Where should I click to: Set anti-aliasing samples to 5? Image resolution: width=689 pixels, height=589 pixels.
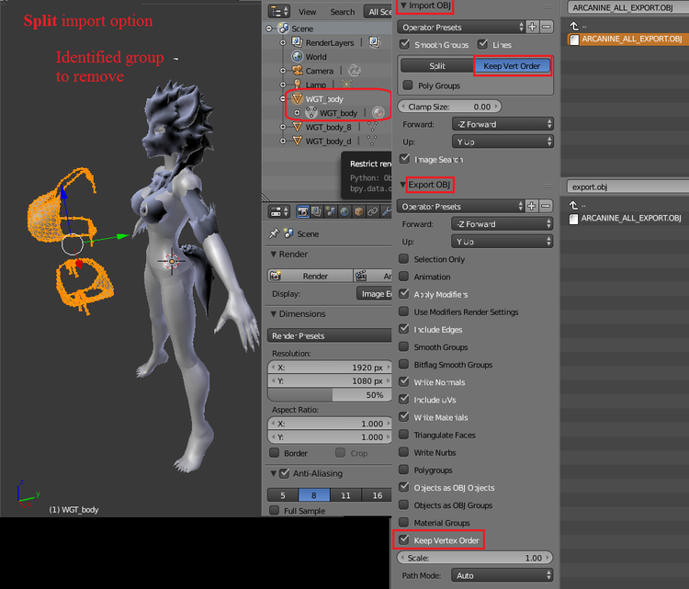coord(283,495)
